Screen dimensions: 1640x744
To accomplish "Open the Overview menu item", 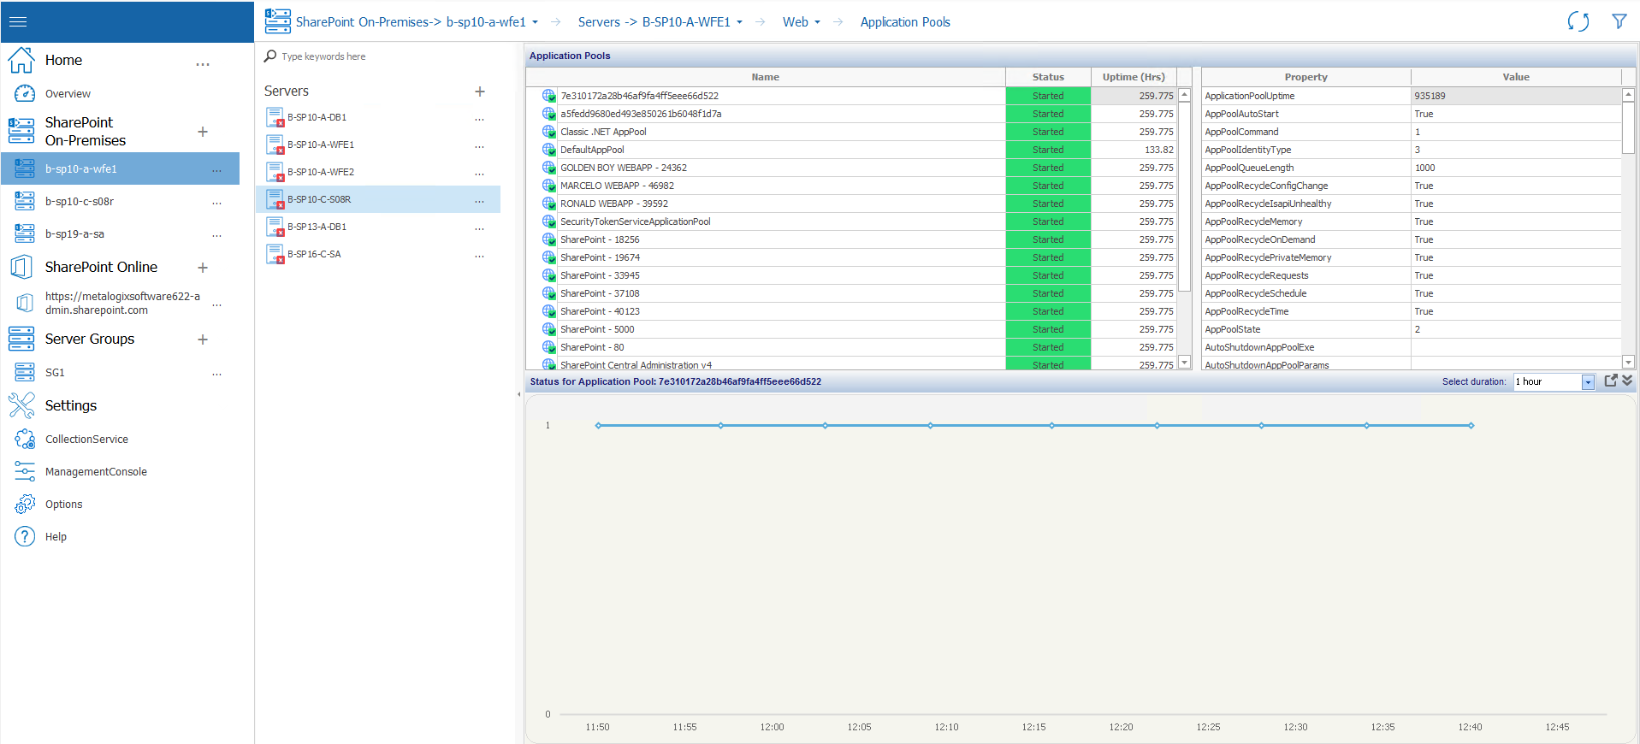I will [68, 94].
